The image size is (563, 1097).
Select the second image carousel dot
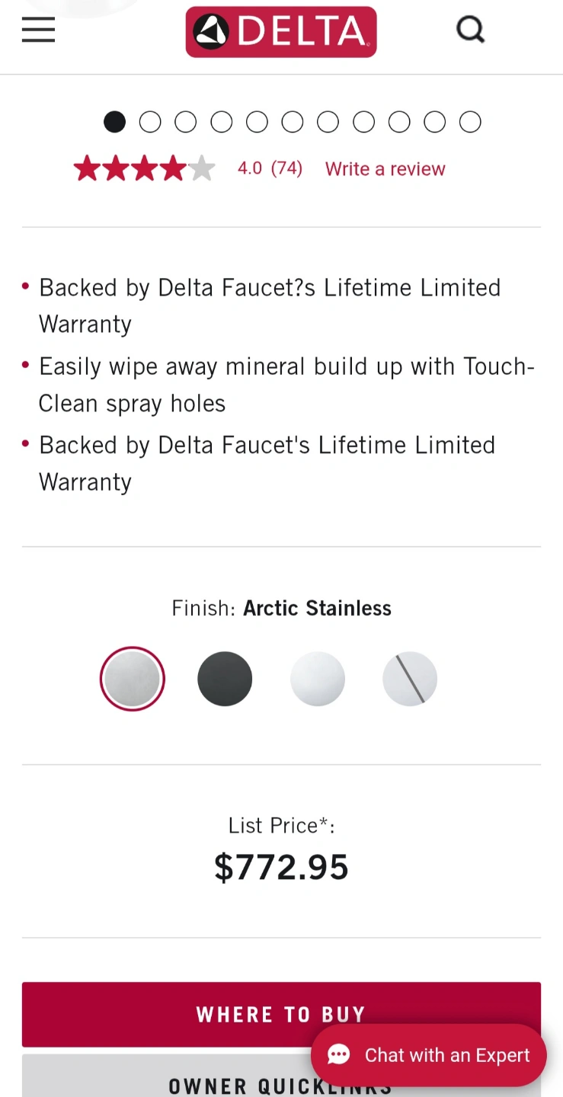(x=150, y=122)
